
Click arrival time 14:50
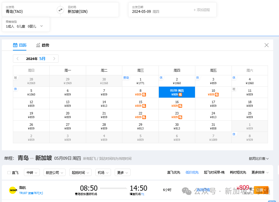[x=139, y=188]
